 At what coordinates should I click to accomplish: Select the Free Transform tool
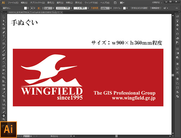[4, 74]
